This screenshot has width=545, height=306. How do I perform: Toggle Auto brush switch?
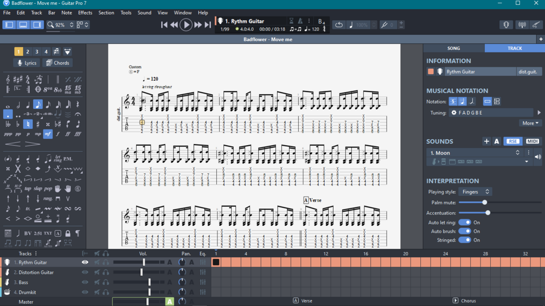tap(465, 231)
